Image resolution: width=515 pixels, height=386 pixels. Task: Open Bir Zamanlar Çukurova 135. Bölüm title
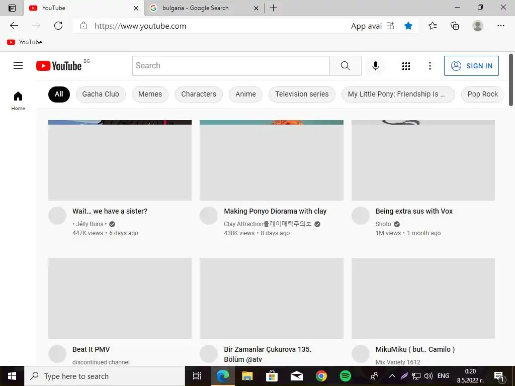pos(268,354)
